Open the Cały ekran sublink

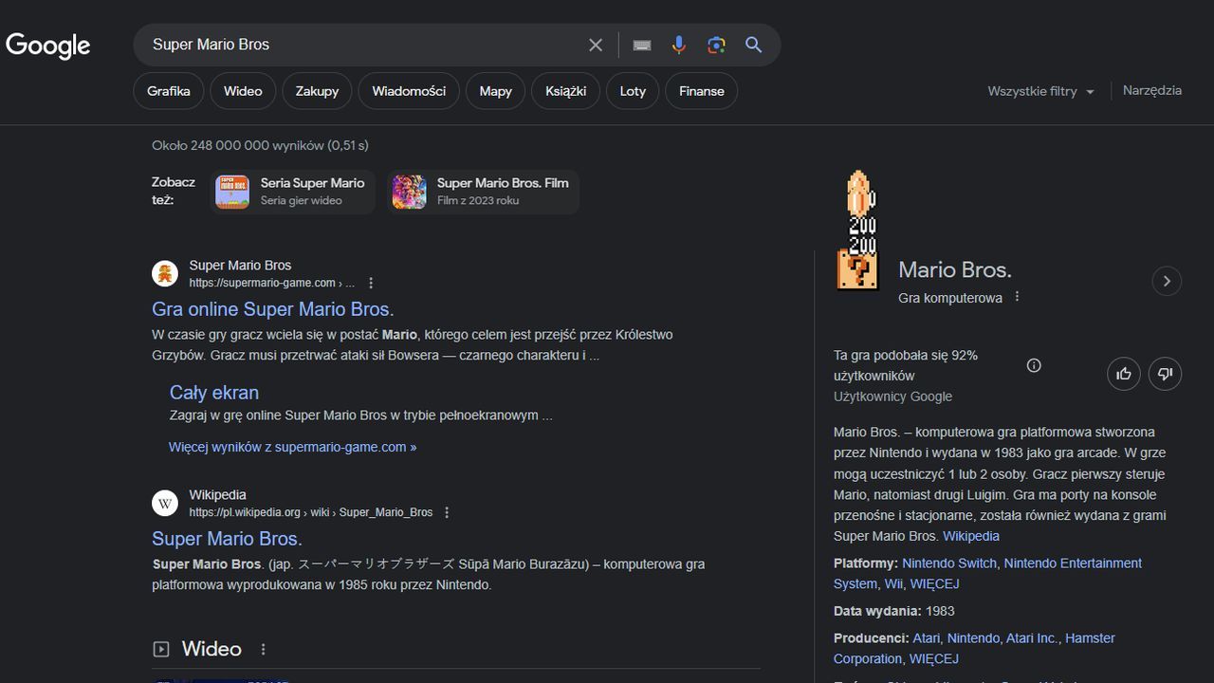(x=214, y=393)
